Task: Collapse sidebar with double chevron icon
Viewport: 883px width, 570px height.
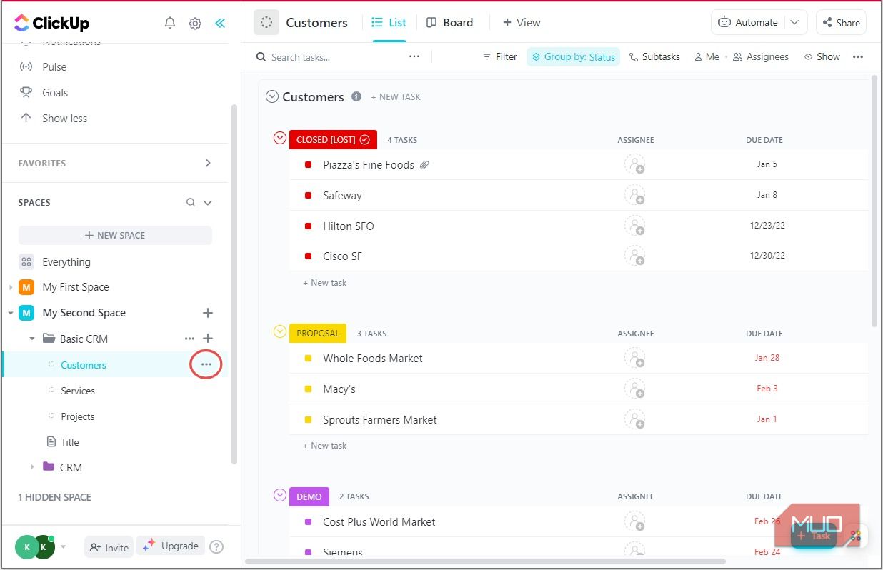Action: tap(220, 23)
